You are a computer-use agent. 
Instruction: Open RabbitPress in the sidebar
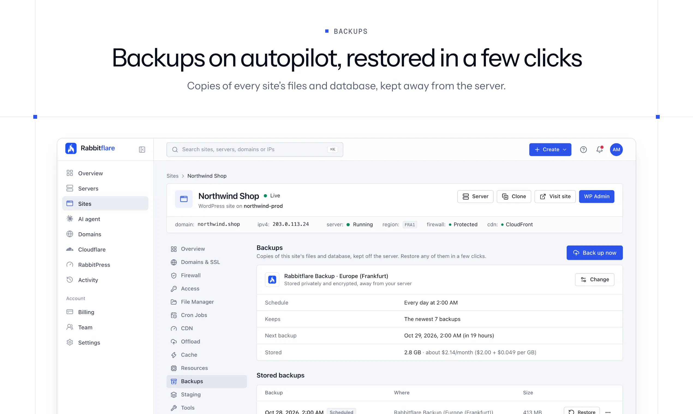pos(105,264)
